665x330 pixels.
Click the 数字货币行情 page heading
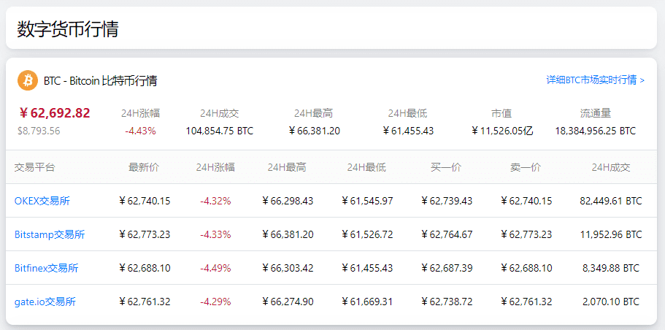[68, 29]
